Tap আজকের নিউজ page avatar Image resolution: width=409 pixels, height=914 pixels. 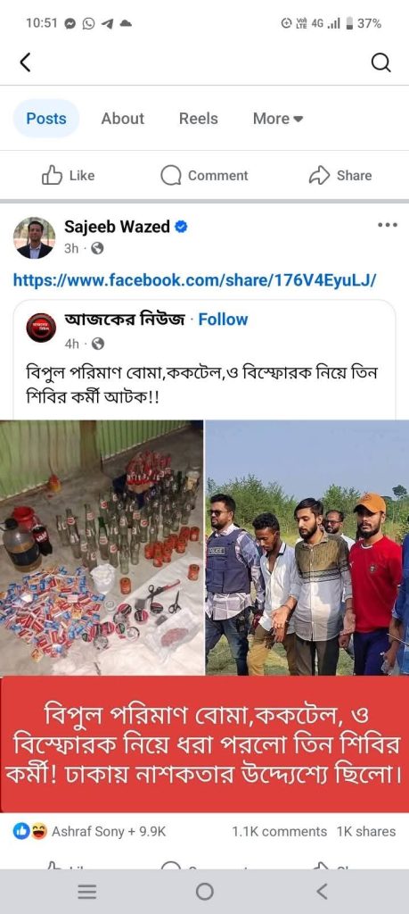pos(41,328)
